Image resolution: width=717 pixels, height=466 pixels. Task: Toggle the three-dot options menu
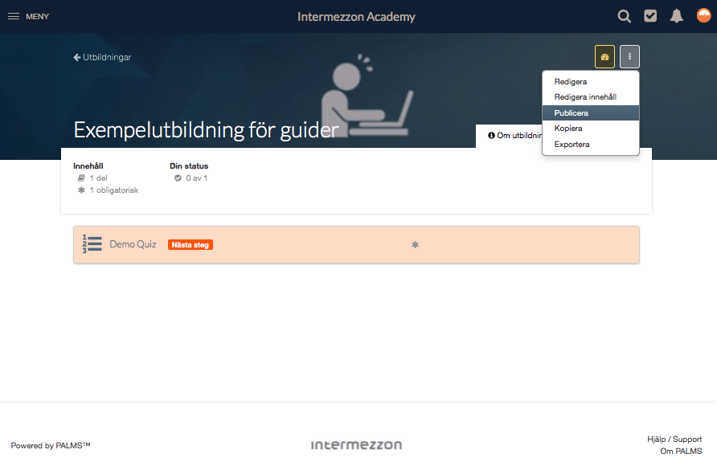629,57
